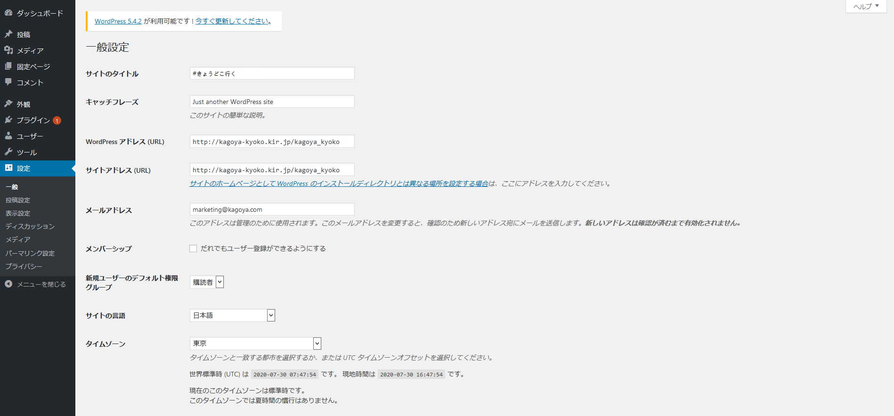Click the Users person icon
Viewport: 894px width, 416px height.
coord(8,136)
